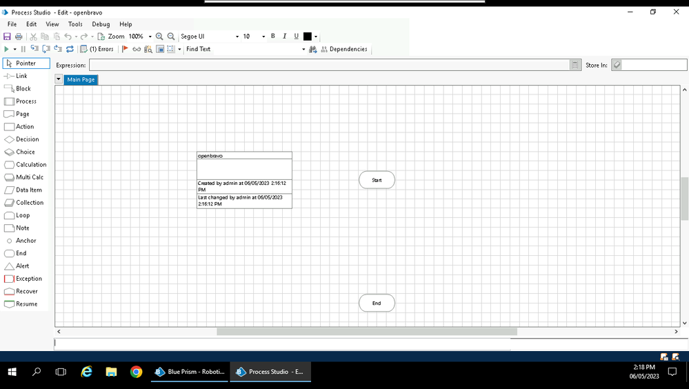Open the Edit menu
The image size is (689, 389).
point(31,24)
